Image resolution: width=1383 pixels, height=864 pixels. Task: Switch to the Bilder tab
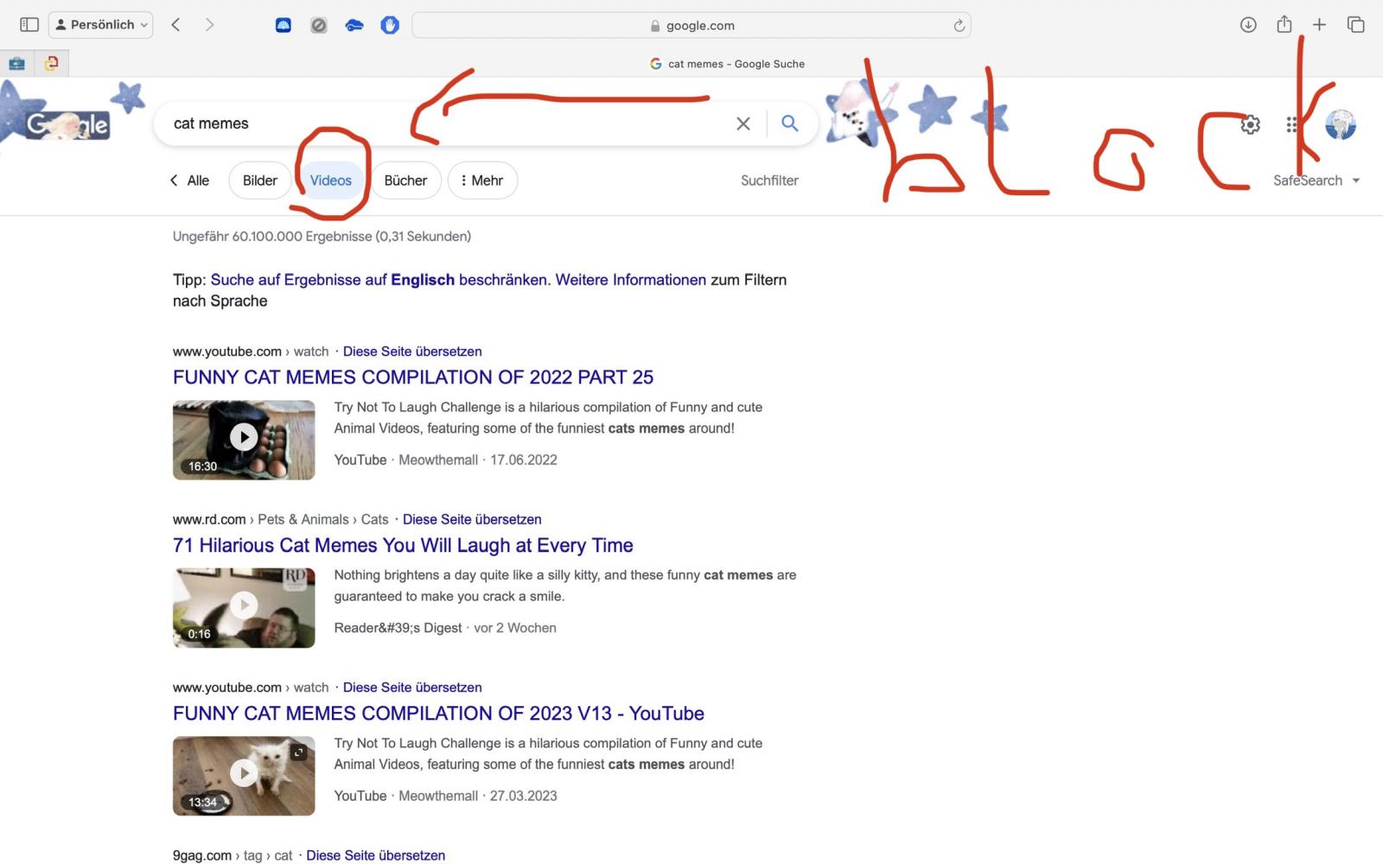coord(260,181)
